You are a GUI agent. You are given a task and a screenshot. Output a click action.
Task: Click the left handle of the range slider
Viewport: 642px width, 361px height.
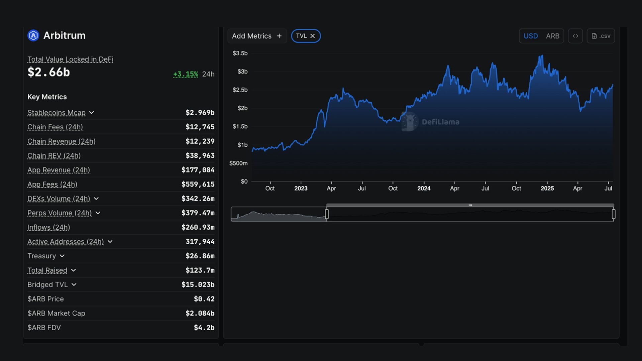tap(327, 214)
